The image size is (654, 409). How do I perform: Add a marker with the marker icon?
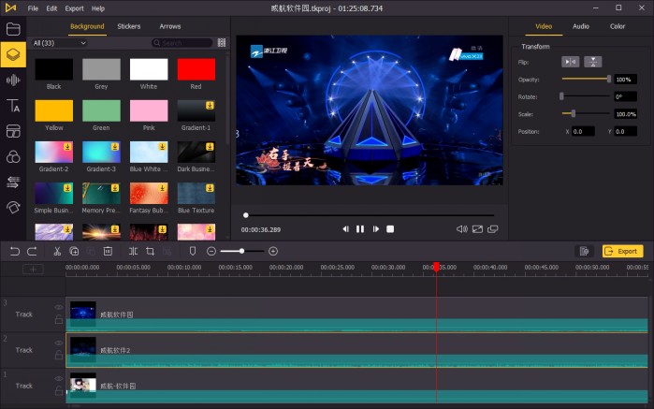(x=193, y=251)
